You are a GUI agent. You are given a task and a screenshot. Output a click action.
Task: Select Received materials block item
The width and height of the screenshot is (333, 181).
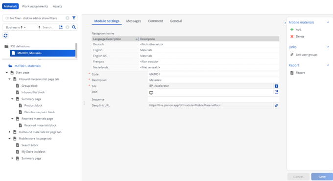point(40,125)
